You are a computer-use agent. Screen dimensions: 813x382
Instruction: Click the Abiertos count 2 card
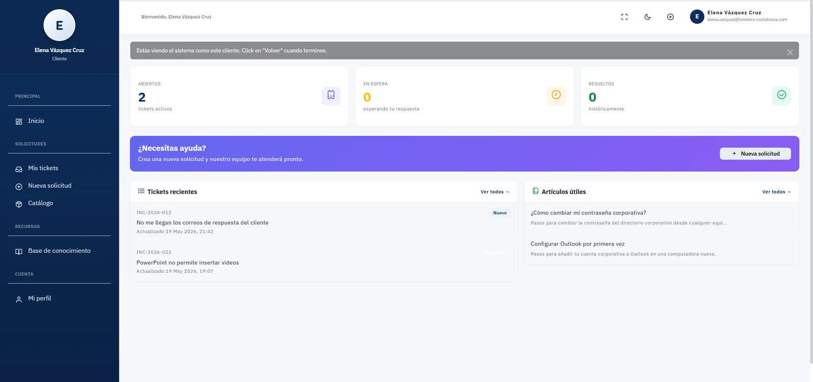239,96
